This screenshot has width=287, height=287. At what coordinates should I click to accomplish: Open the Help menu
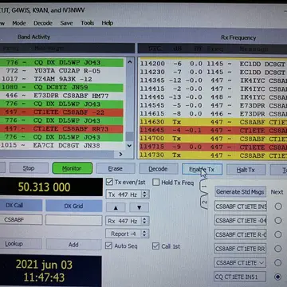[108, 23]
